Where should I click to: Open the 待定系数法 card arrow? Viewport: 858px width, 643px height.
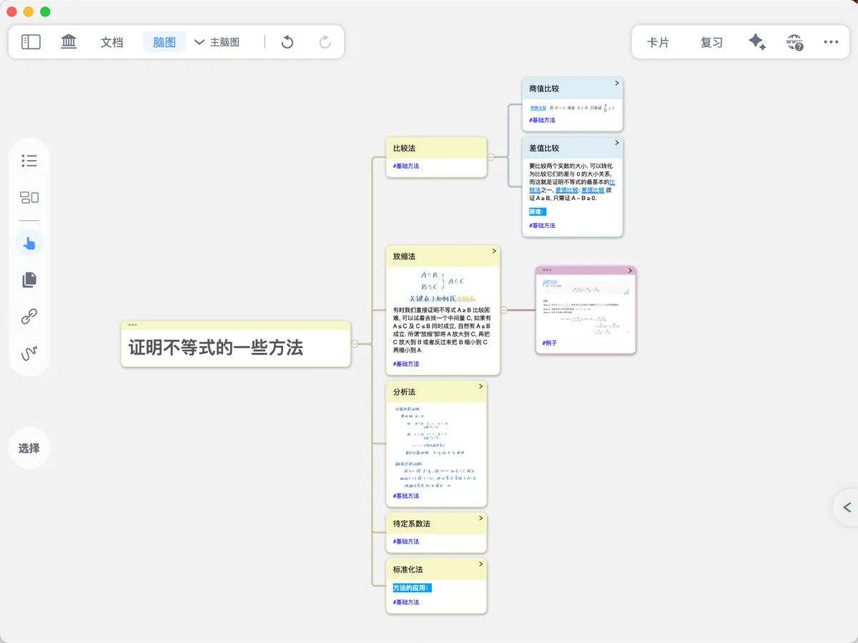click(481, 519)
